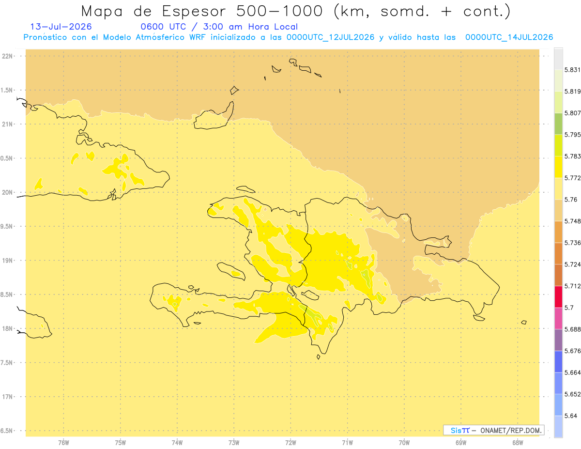Click the legend value 5.688
581x449 pixels.
[572, 329]
